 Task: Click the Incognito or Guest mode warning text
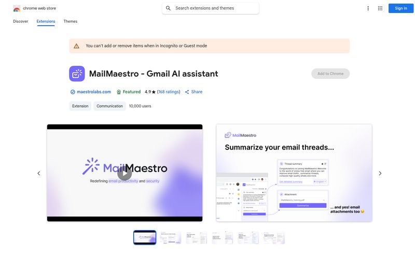click(146, 46)
